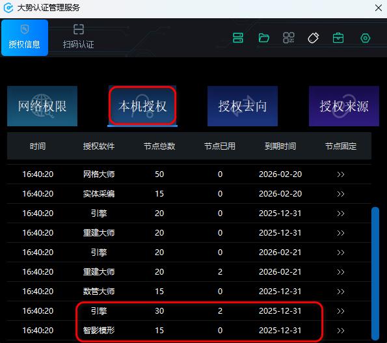387x343 pixels.
Task: Click used nodes 2 in 重建大师 row
Action: click(x=220, y=272)
